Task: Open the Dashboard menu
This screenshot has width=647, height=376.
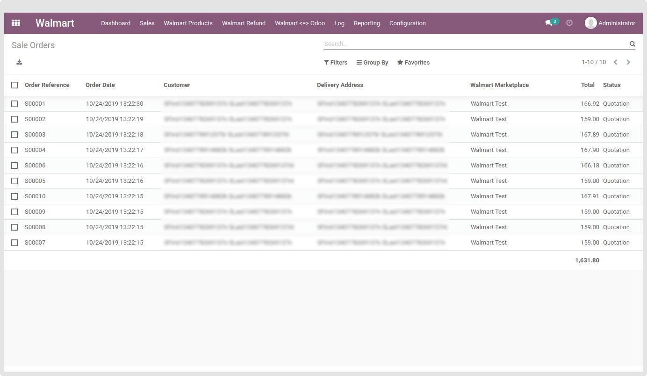Action: [x=115, y=23]
